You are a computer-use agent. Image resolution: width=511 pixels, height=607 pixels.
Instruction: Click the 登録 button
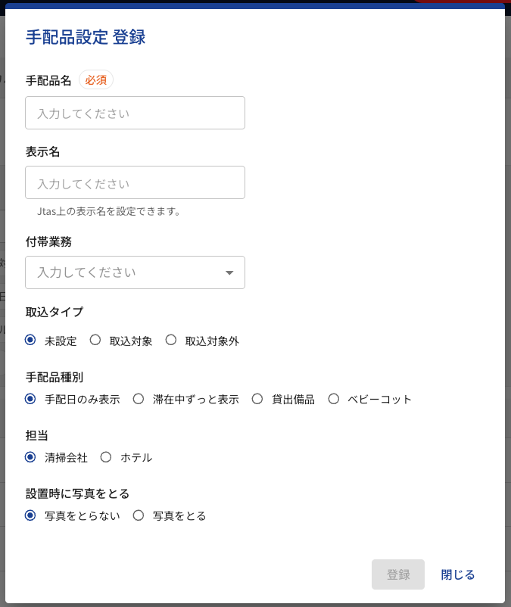[x=398, y=574]
